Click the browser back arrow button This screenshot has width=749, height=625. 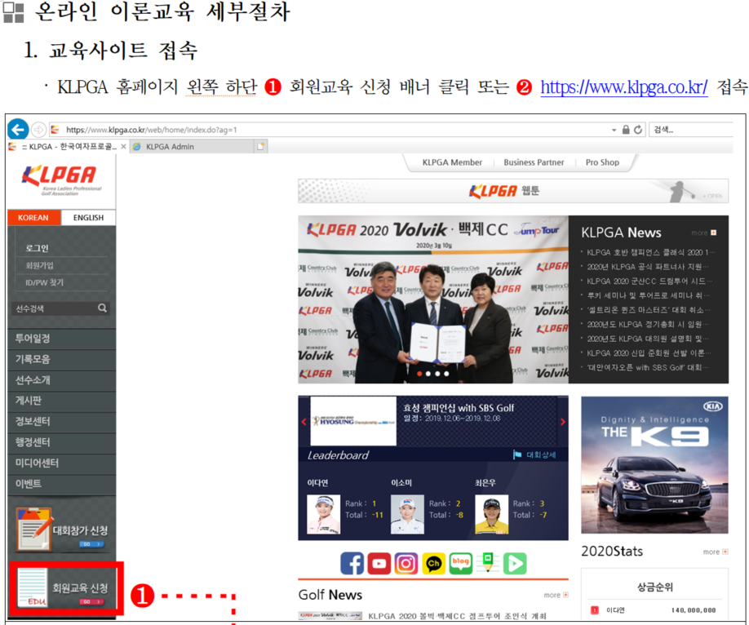pos(18,130)
